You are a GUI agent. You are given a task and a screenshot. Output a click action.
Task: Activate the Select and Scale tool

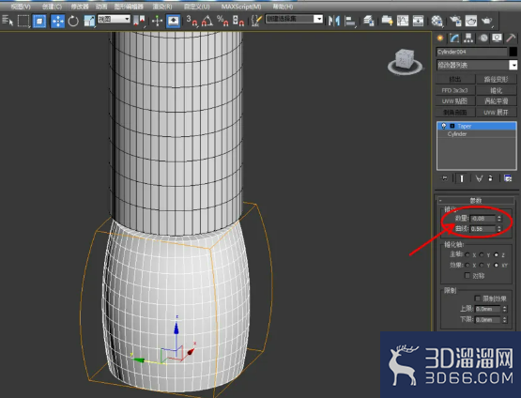(89, 21)
